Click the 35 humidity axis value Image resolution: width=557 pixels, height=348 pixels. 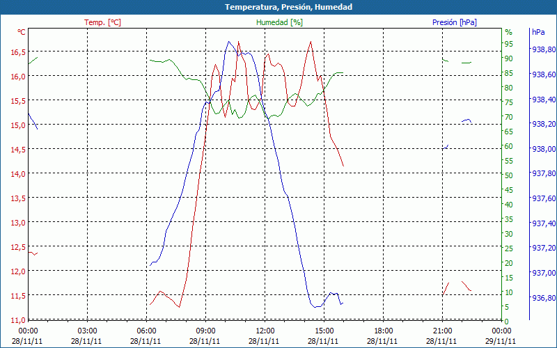coord(509,219)
